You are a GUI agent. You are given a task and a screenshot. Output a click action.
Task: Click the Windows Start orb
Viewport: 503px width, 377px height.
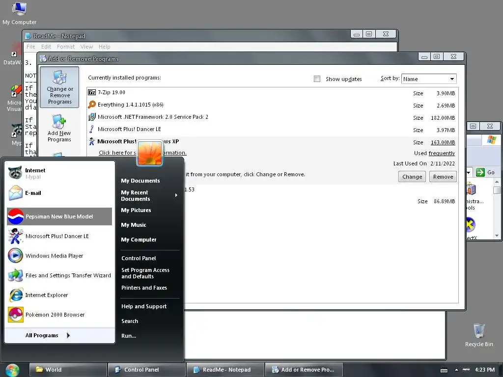click(x=12, y=370)
